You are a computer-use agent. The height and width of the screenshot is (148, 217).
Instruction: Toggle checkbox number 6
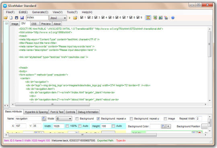[117, 17]
